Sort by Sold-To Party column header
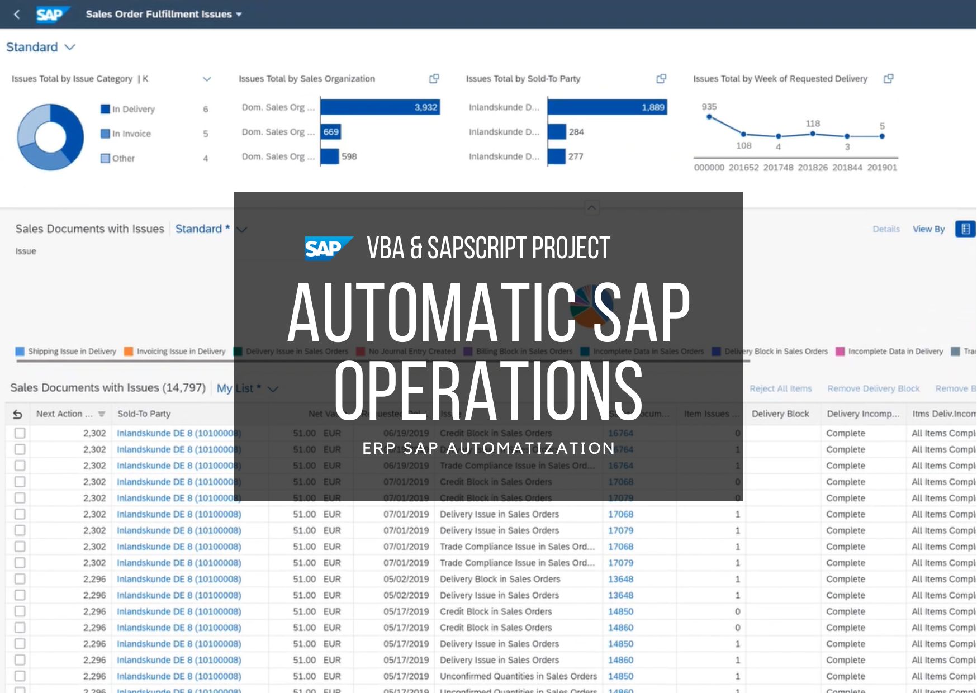This screenshot has height=693, width=977. (144, 414)
